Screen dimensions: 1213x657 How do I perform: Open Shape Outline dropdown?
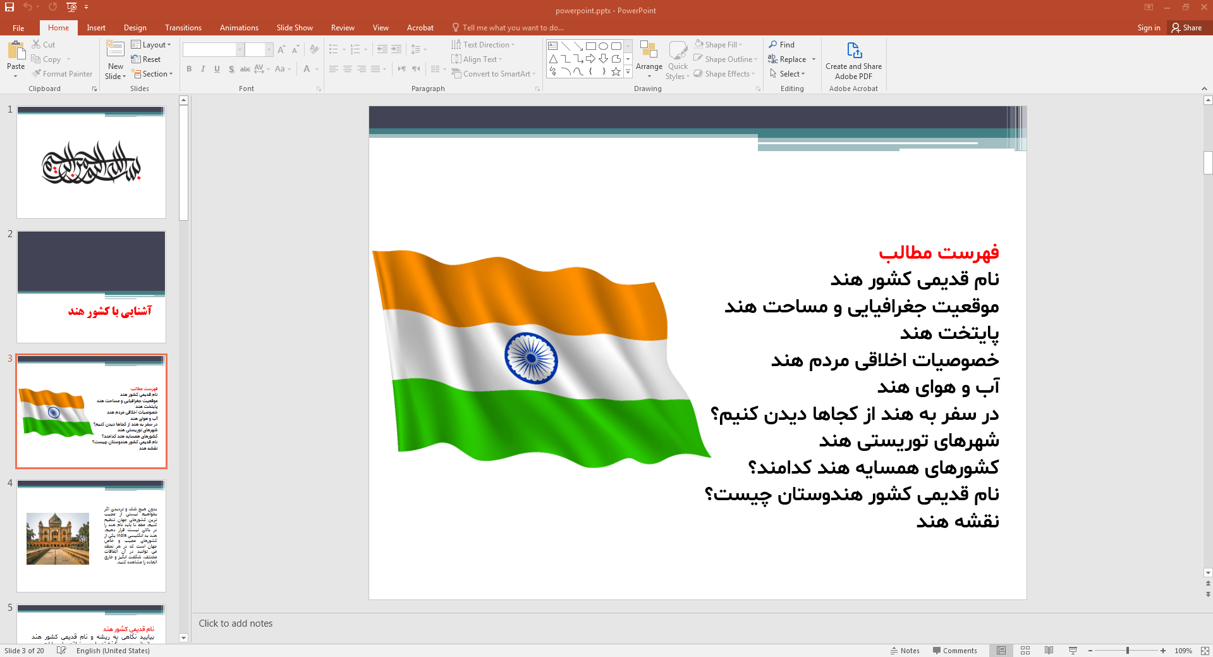tap(726, 59)
